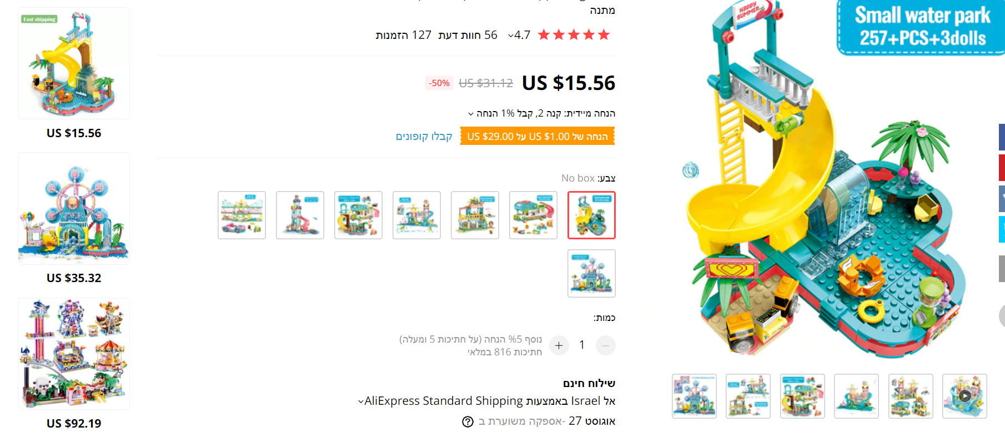The height and width of the screenshot is (442, 1005).
Task: Select the car and bridge color variant
Action: point(242,215)
